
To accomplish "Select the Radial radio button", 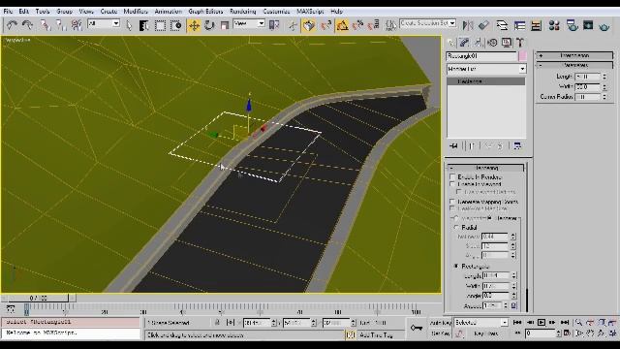I will click(x=456, y=228).
